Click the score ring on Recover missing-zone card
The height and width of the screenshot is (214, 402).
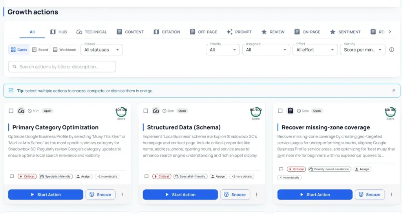391,112
